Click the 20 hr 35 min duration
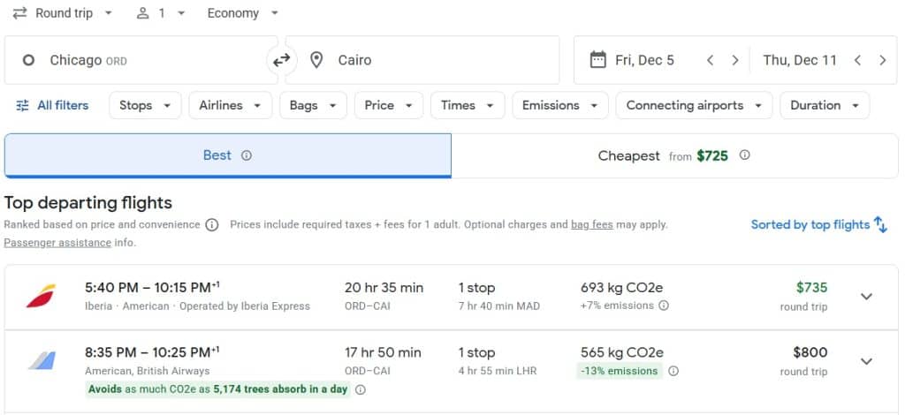 point(384,287)
